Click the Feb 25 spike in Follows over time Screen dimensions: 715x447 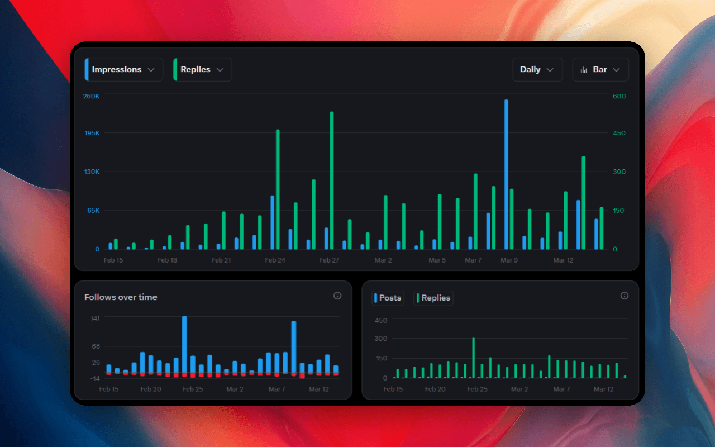point(184,344)
